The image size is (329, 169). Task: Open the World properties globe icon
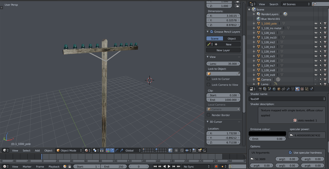[274, 89]
